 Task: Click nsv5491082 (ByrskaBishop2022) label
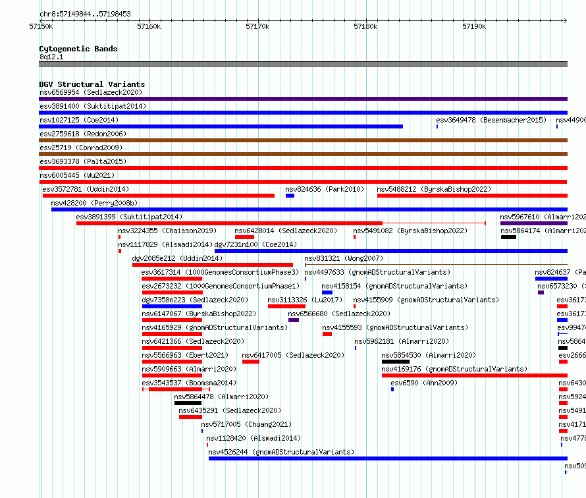410,231
